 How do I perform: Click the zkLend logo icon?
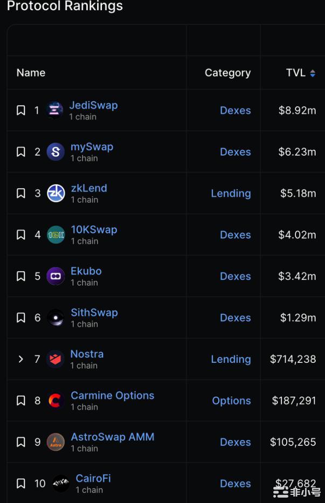tap(56, 193)
